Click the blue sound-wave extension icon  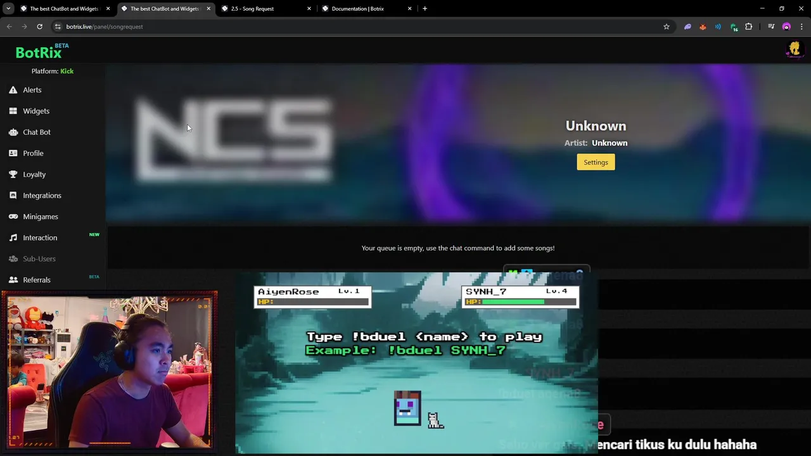click(718, 27)
